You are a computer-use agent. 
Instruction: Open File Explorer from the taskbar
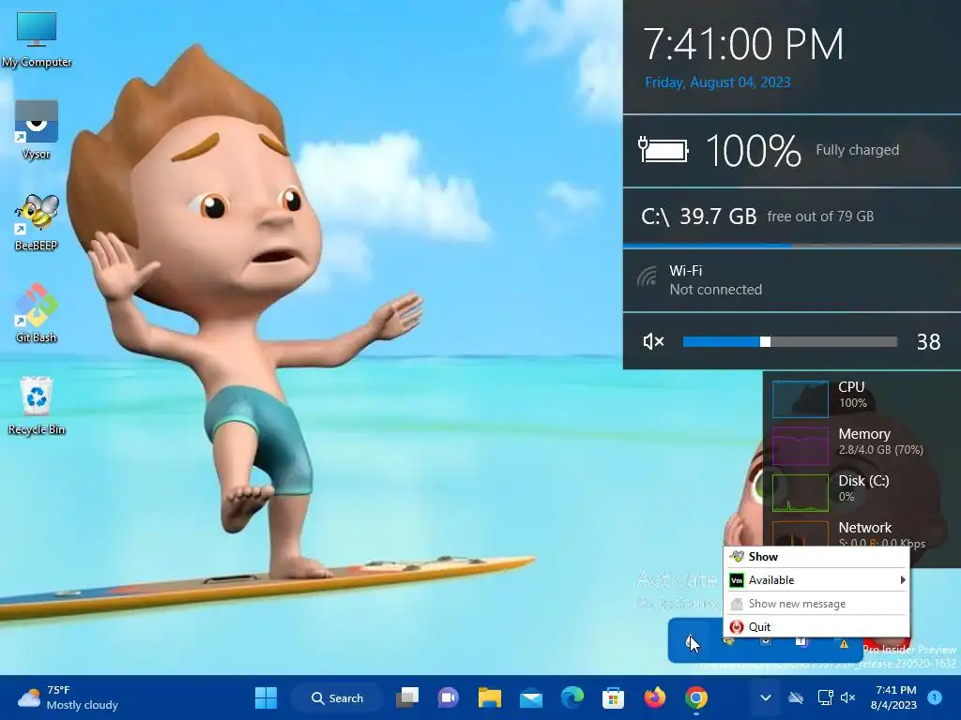489,697
